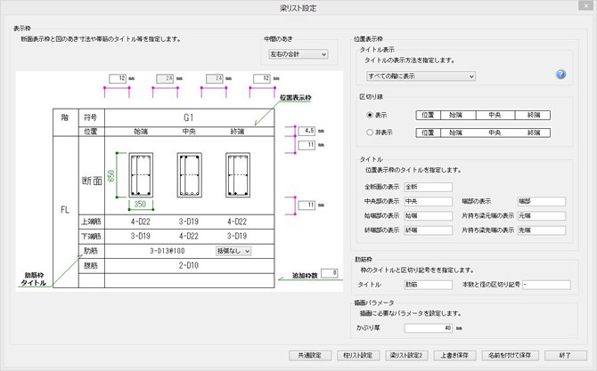Screen dimensions: 597x371
Task: Click the 名前を付けて保存 button
Action: pos(510,355)
